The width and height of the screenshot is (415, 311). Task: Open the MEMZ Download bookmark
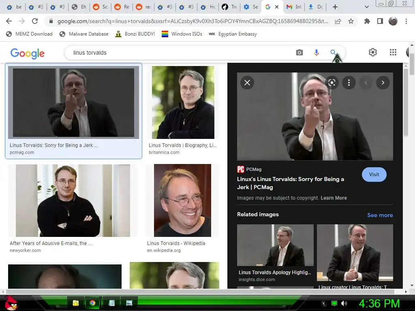[29, 34]
